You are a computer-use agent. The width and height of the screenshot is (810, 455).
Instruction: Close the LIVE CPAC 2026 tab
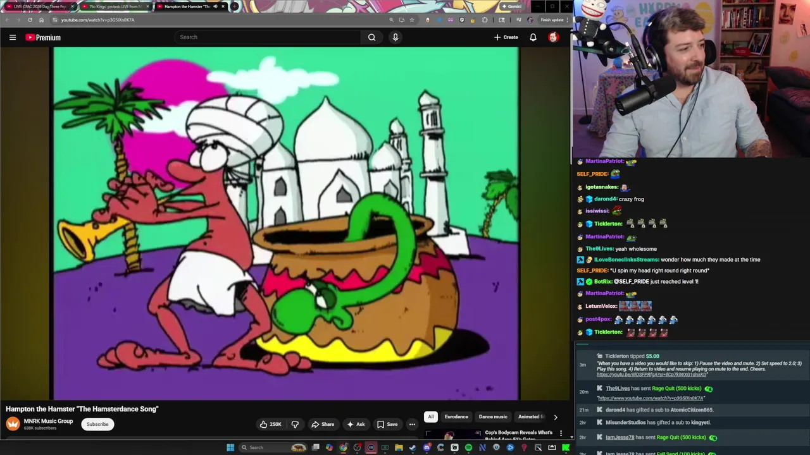[72, 6]
